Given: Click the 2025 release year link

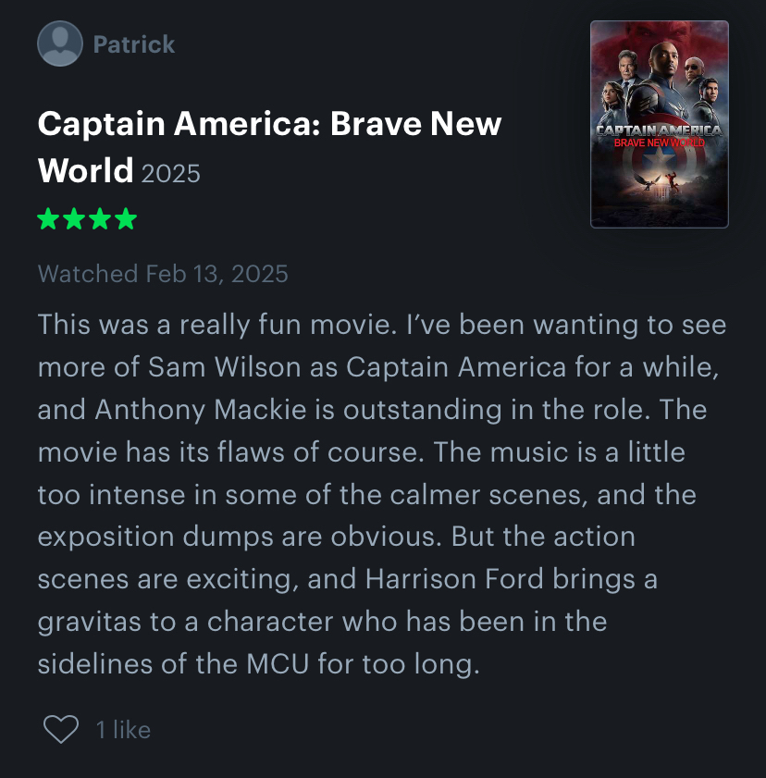Looking at the screenshot, I should point(170,173).
